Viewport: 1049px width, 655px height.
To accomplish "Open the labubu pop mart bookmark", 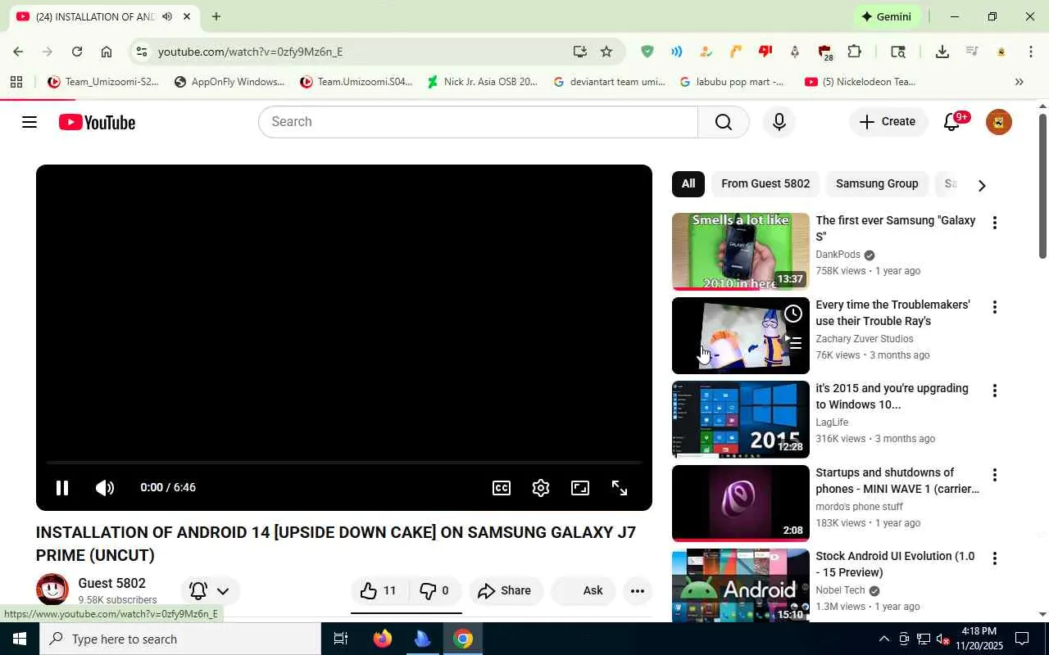I will click(x=731, y=82).
